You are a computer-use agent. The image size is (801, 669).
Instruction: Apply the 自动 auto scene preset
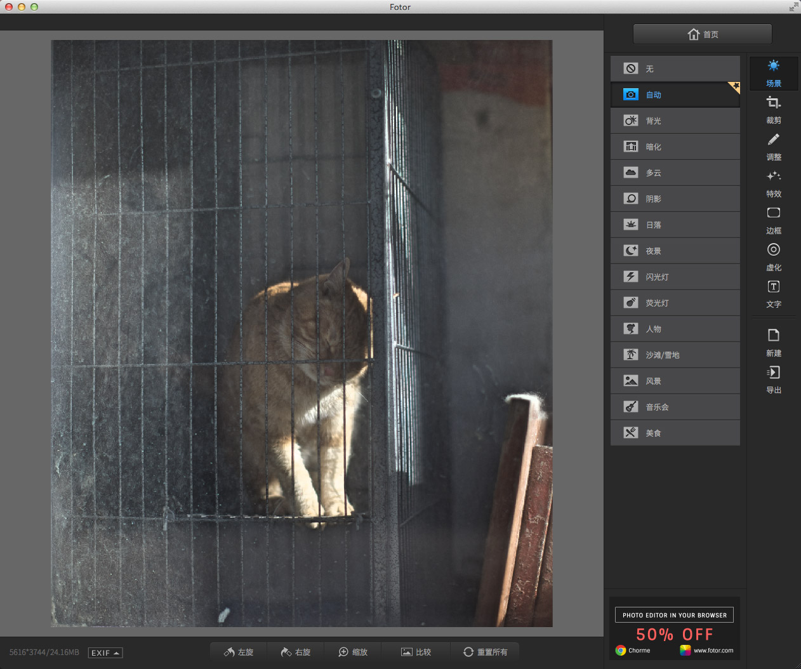pyautogui.click(x=675, y=95)
